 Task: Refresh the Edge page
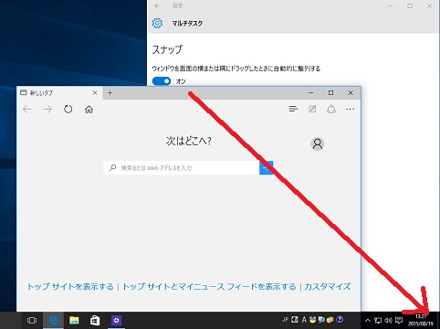pos(68,109)
